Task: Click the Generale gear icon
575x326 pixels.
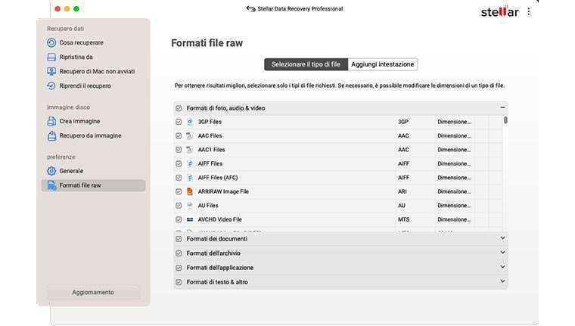Action: pos(51,171)
